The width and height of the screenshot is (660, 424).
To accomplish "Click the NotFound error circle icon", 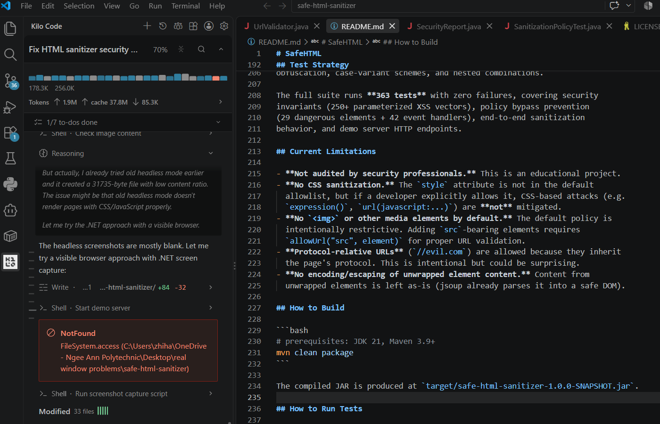I will (51, 333).
